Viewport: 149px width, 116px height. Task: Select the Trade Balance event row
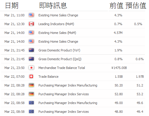(73, 77)
